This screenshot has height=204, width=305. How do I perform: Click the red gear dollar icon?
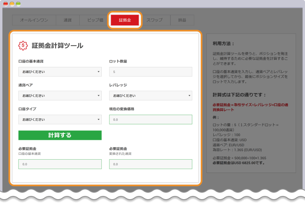[x=23, y=46]
